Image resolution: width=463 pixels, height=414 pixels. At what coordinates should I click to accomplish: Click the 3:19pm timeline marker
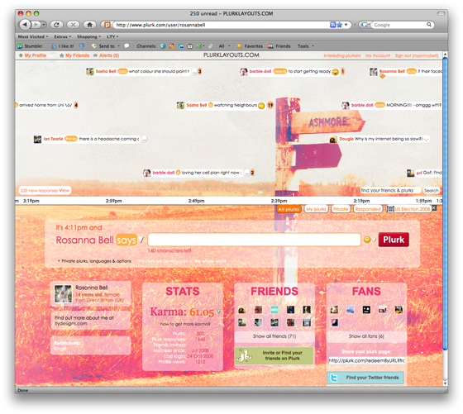[31, 201]
